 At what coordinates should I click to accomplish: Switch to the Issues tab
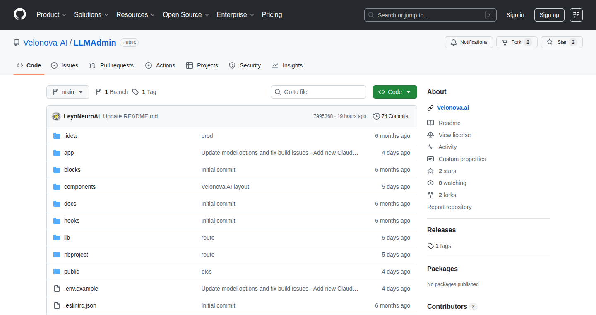pyautogui.click(x=65, y=65)
